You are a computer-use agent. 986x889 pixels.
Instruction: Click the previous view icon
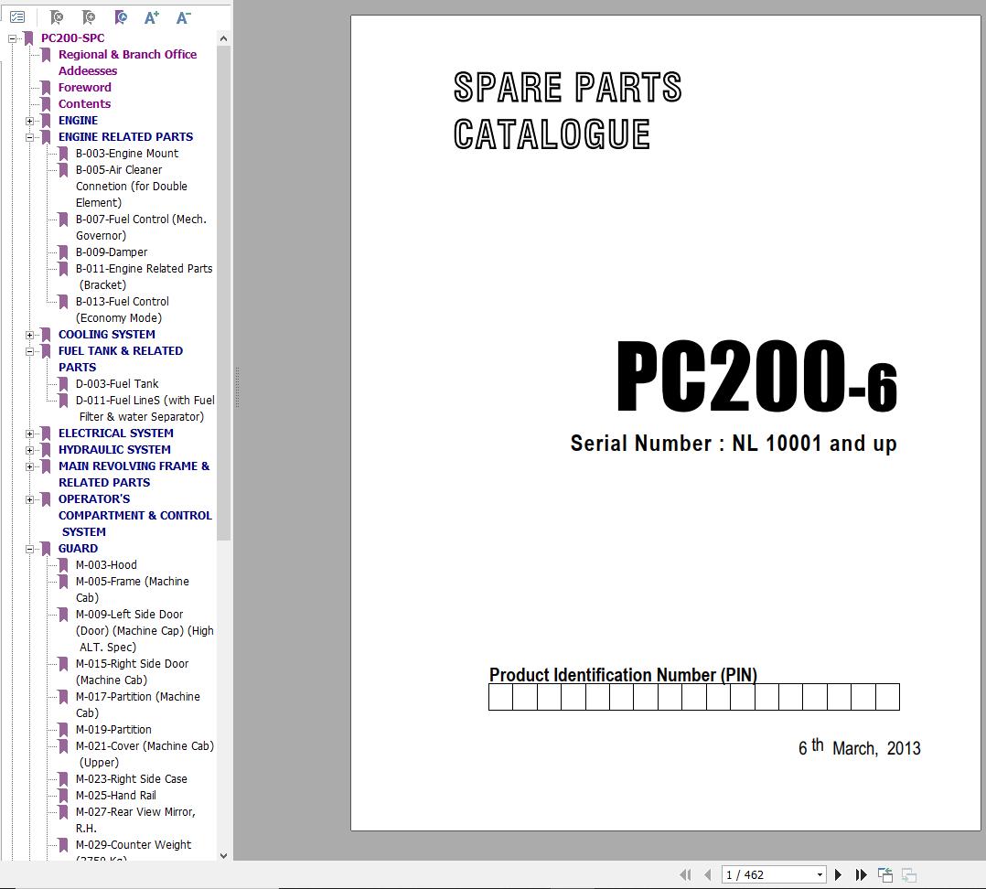click(885, 874)
